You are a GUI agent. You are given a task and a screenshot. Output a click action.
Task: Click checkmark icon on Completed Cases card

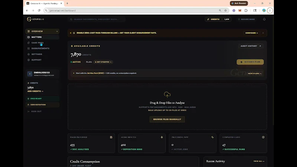(263, 137)
